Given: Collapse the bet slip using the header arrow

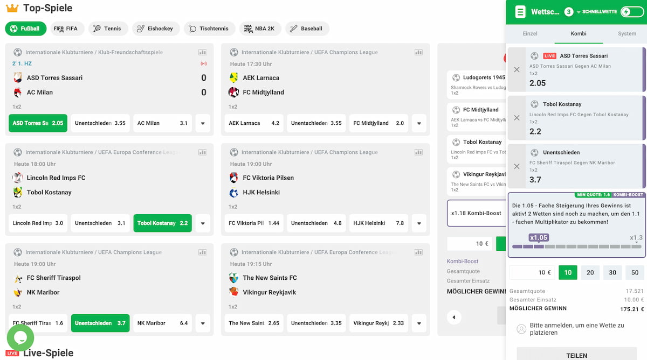Looking at the screenshot, I should pyautogui.click(x=579, y=12).
